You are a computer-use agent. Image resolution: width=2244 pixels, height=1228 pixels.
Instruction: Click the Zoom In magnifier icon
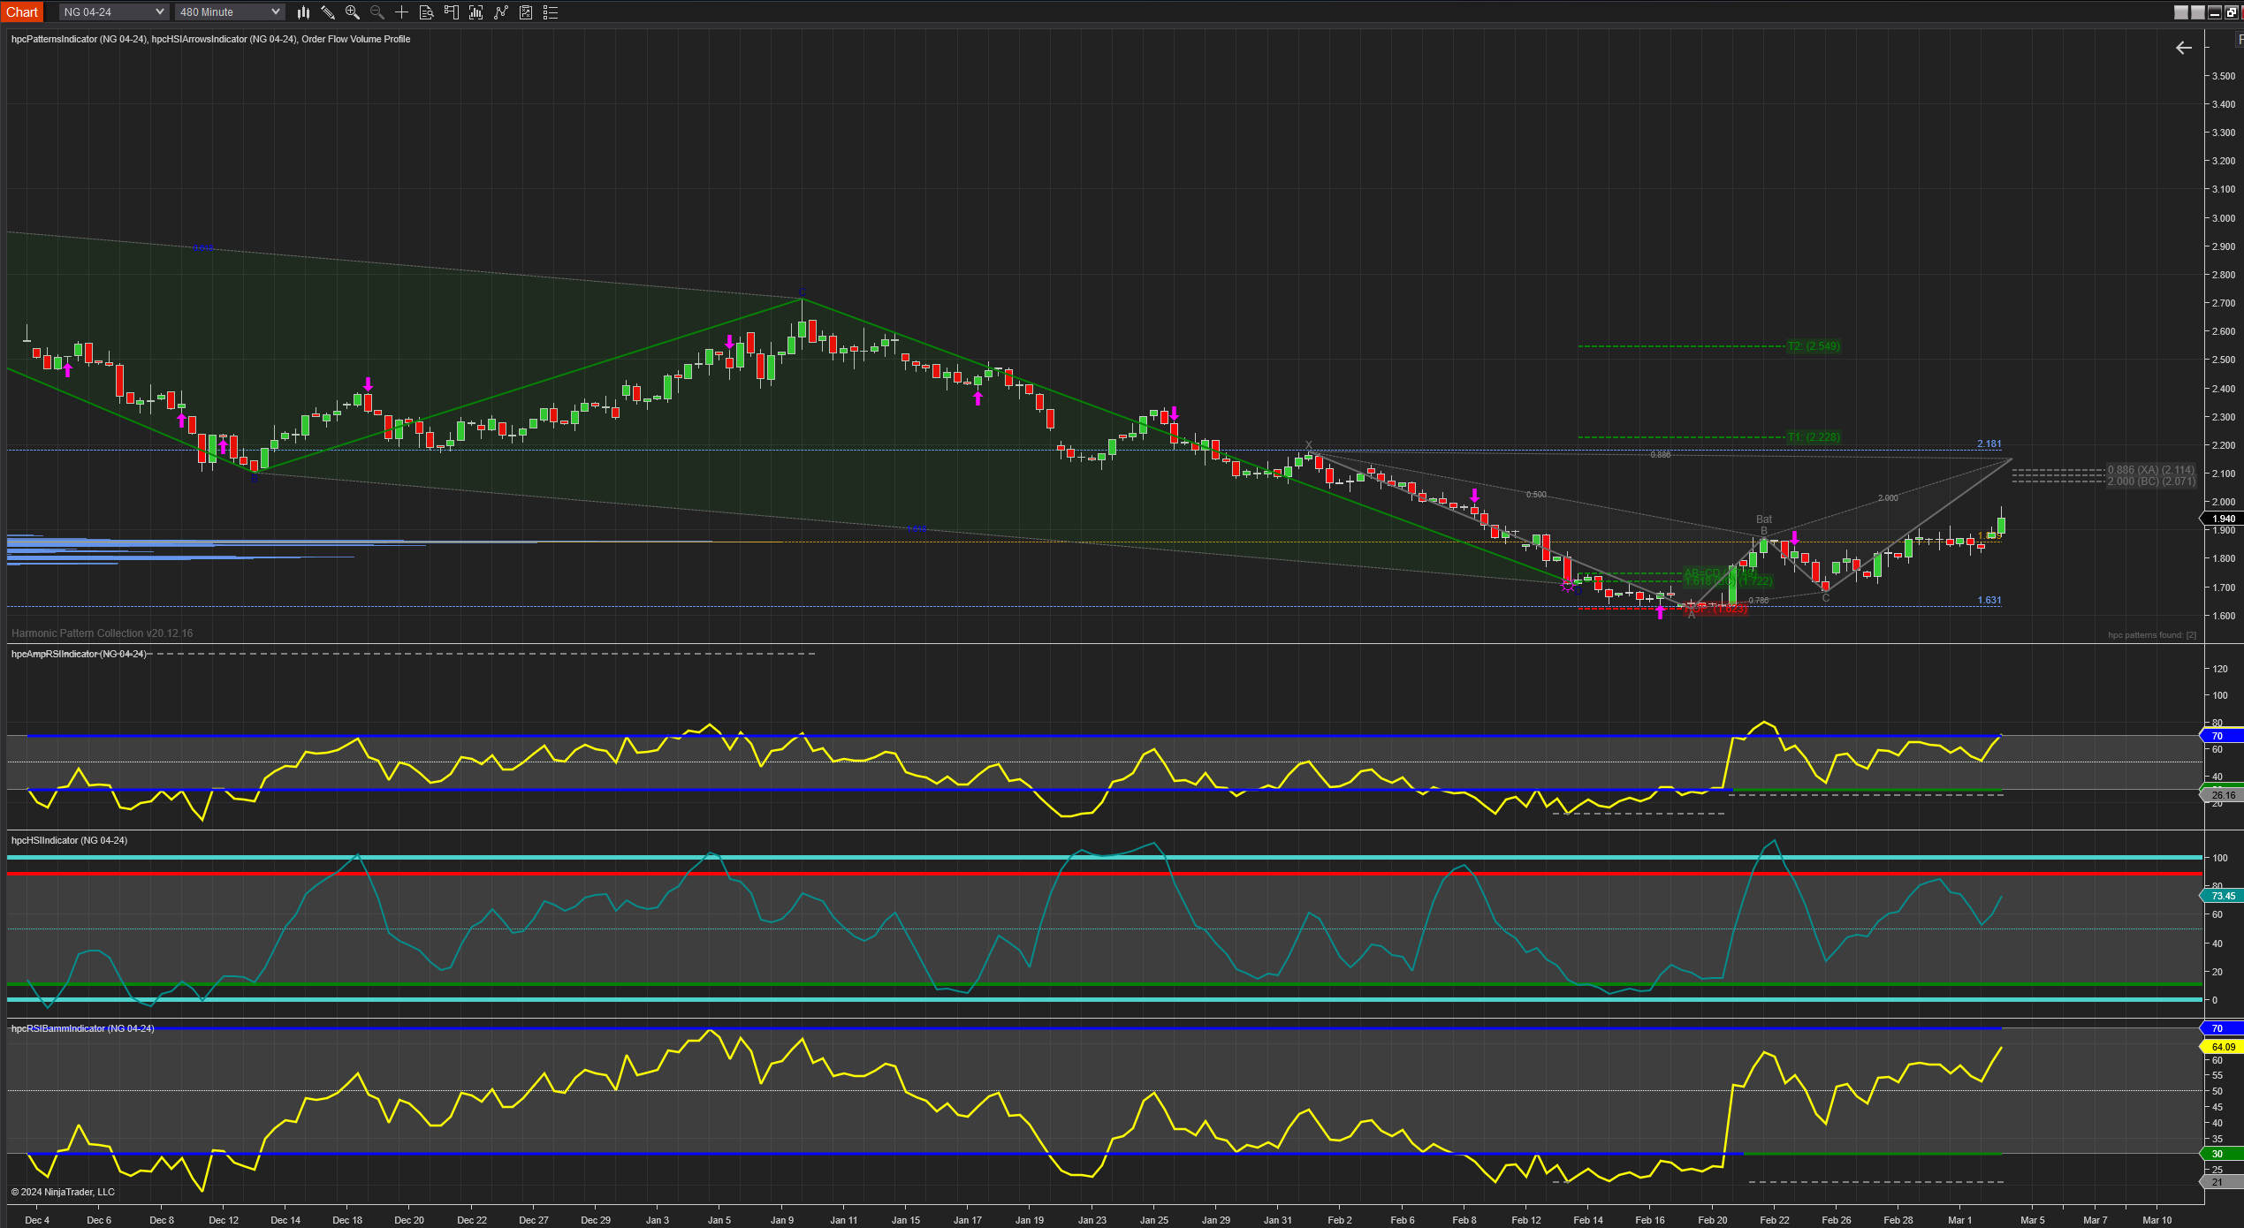(x=353, y=12)
